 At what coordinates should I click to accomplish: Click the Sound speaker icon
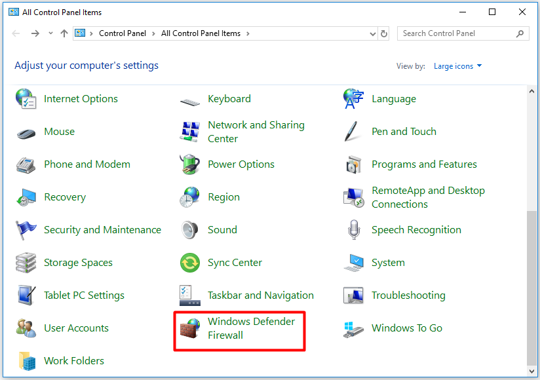point(190,230)
